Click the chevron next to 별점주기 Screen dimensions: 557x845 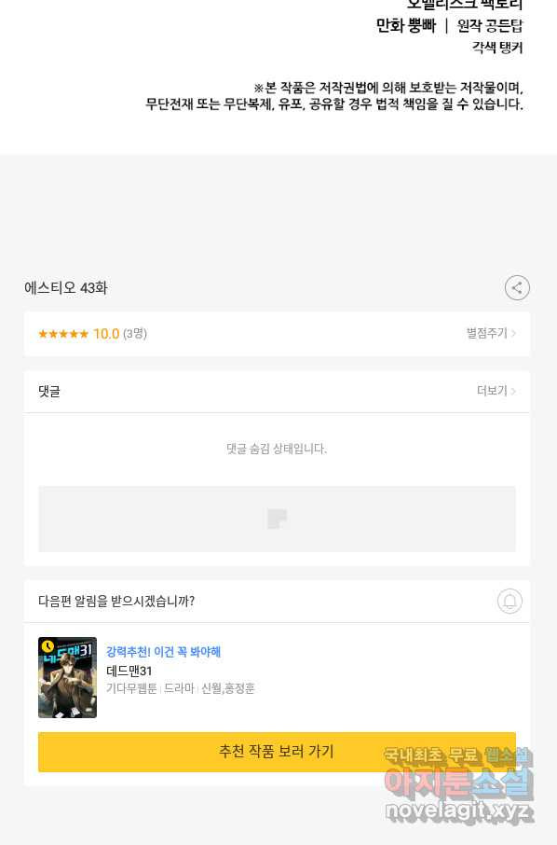(513, 334)
